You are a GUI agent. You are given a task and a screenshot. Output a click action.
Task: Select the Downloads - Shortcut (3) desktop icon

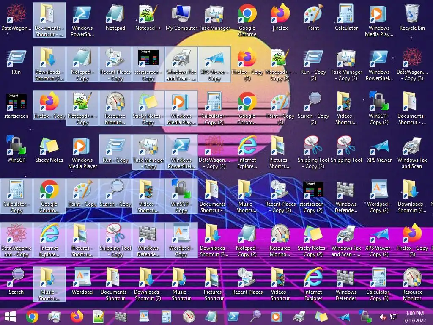pyautogui.click(x=214, y=241)
